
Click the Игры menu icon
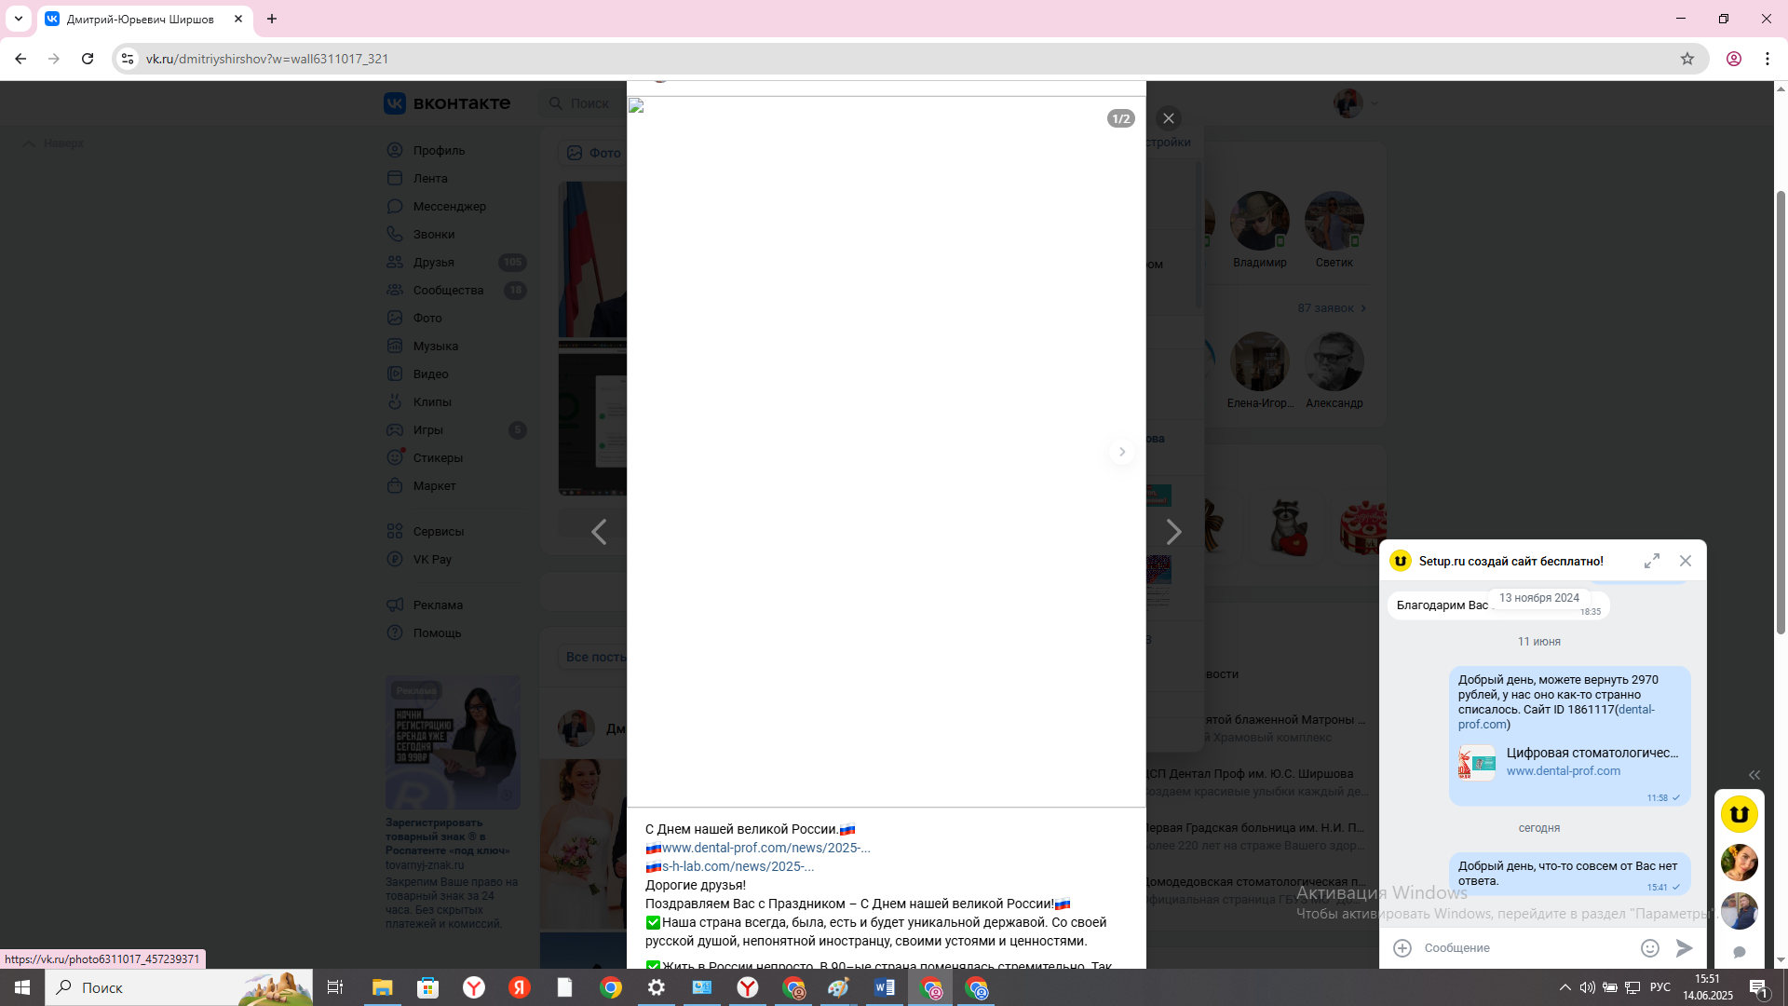pyautogui.click(x=395, y=429)
